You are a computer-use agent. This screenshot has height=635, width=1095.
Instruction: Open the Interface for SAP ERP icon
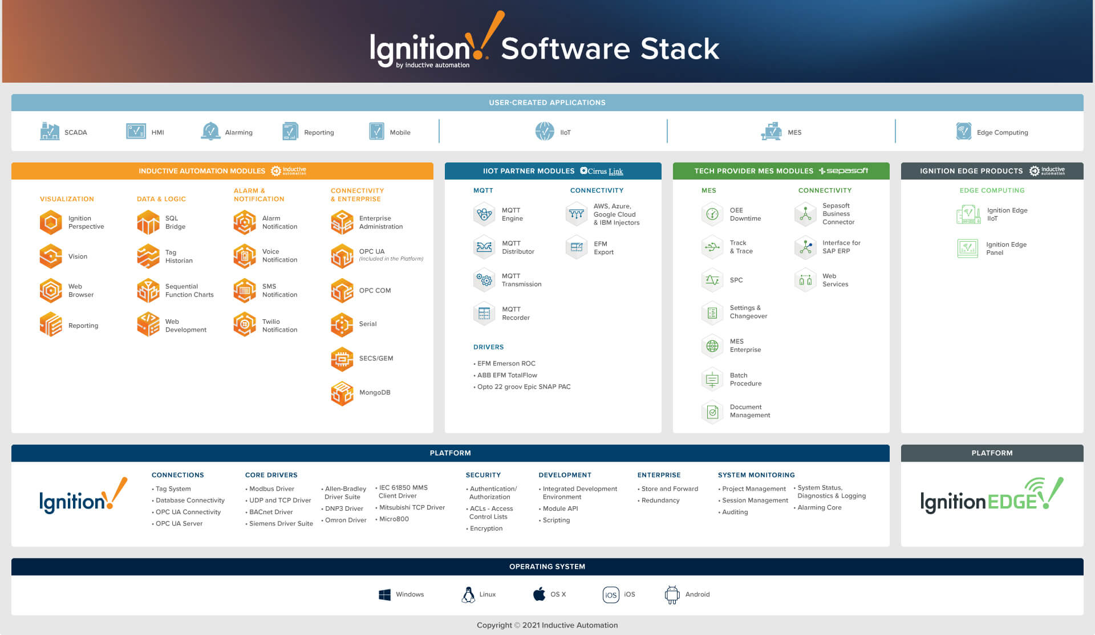(805, 247)
